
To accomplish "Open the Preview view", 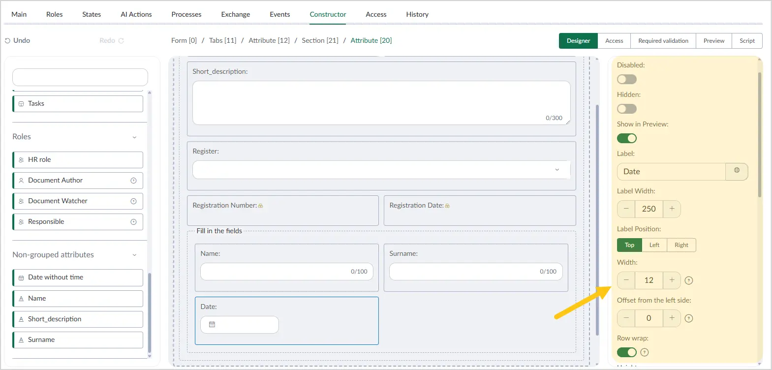I will (714, 41).
